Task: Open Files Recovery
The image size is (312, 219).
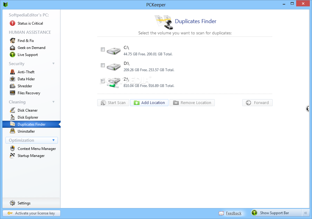Action: point(29,93)
